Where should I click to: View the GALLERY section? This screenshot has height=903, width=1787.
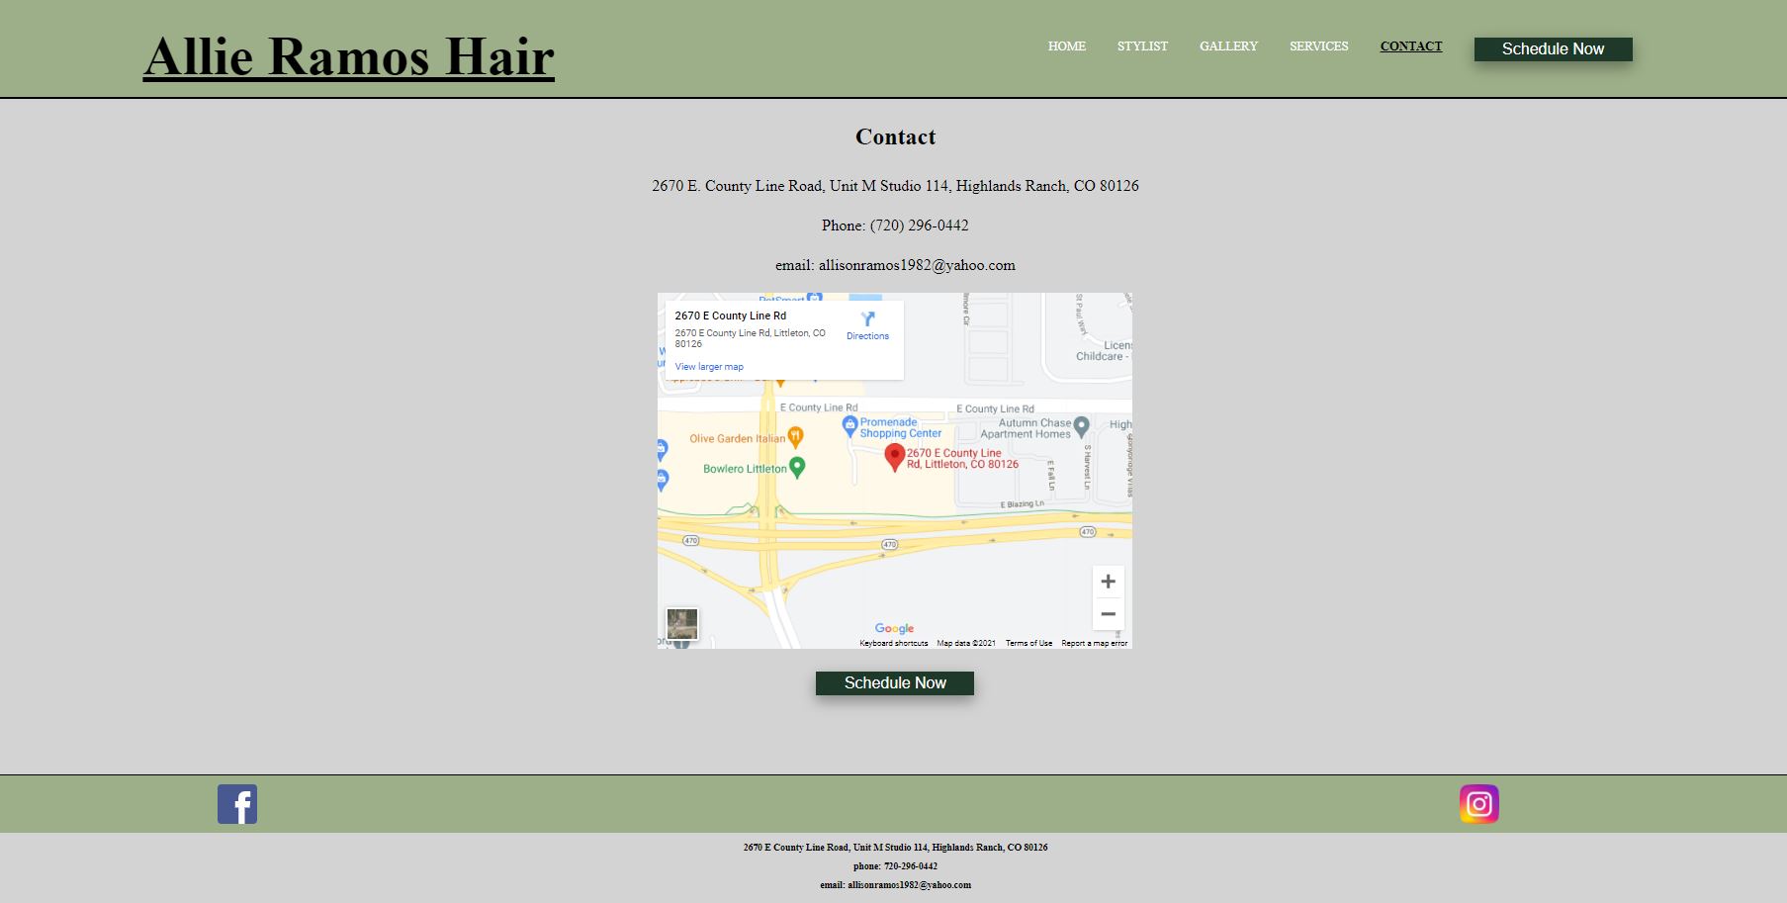click(1228, 45)
